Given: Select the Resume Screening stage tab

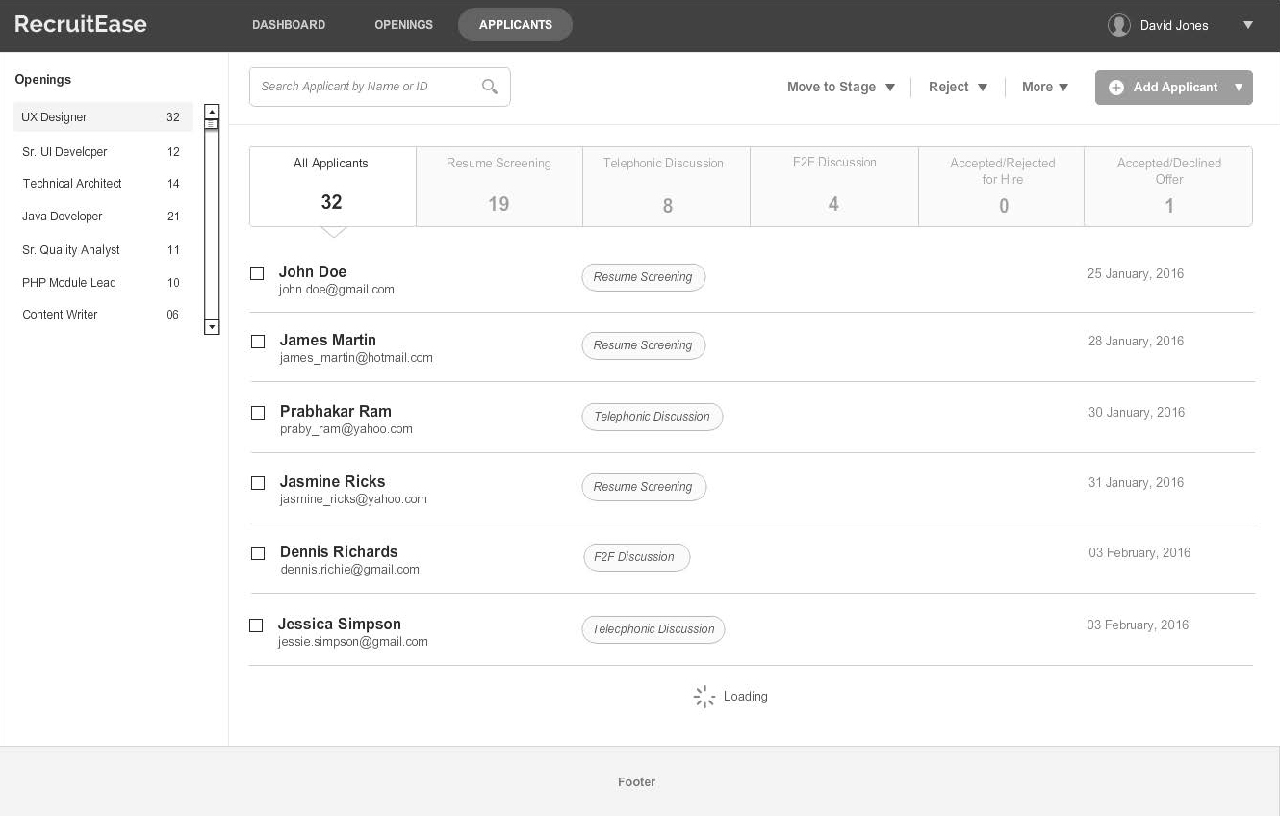Looking at the screenshot, I should 499,186.
